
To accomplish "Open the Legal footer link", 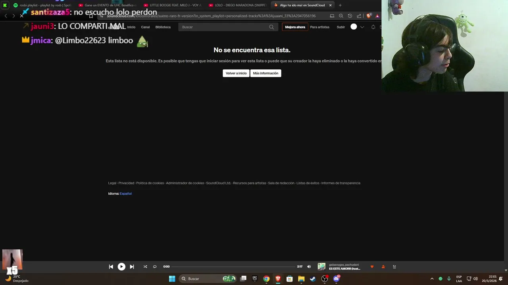I will (x=112, y=183).
